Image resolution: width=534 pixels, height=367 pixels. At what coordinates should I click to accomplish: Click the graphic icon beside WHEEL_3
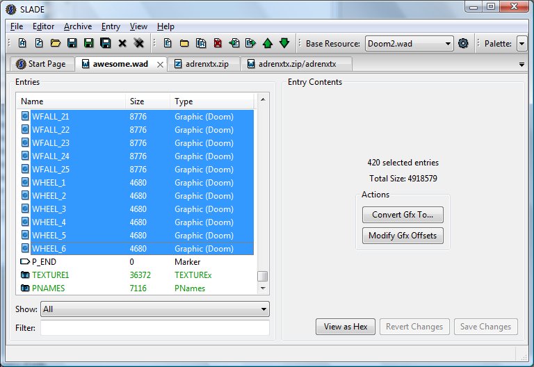tap(25, 209)
